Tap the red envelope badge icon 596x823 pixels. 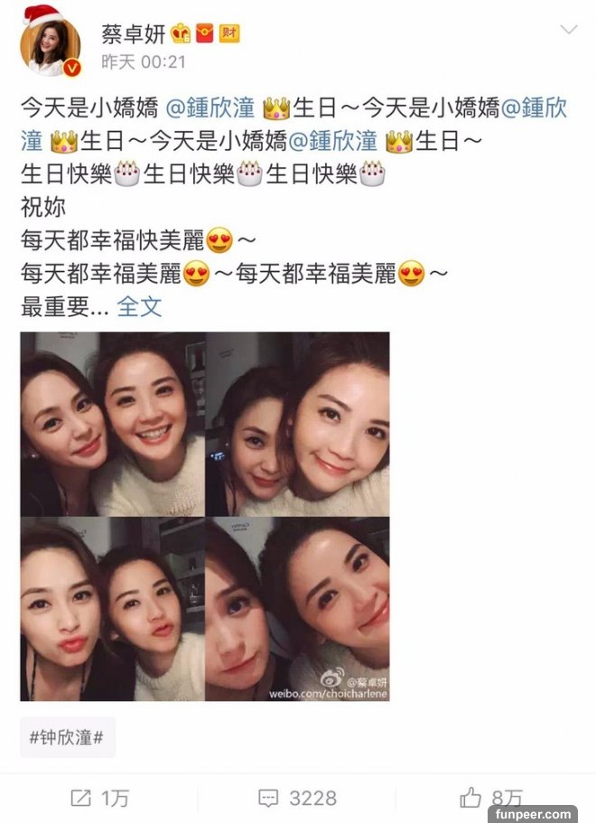click(x=205, y=33)
